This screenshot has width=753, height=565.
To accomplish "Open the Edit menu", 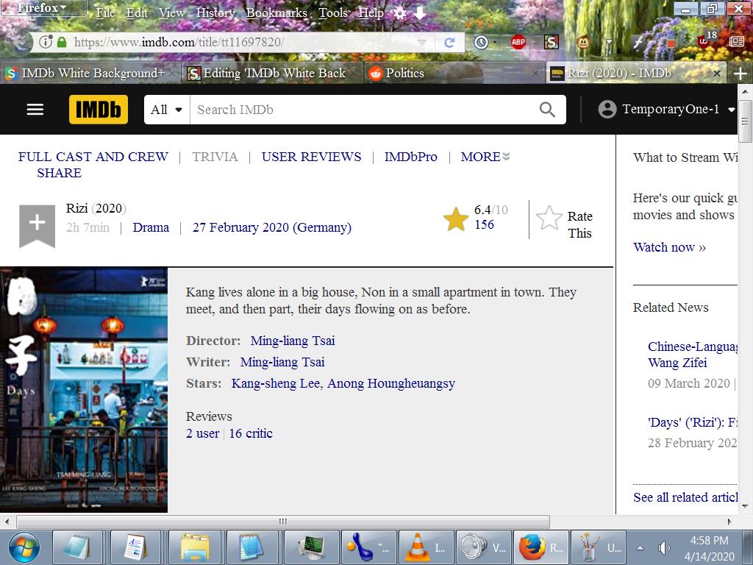I will pos(137,13).
